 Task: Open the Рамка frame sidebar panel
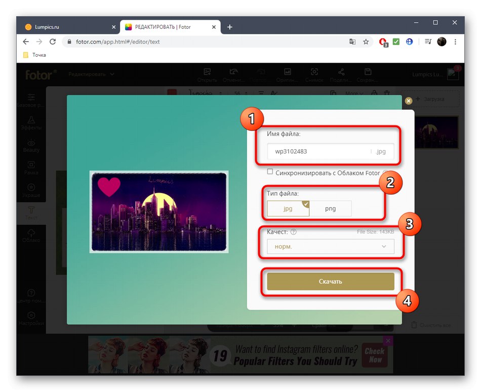point(31,168)
